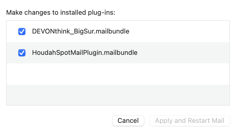The width and height of the screenshot is (235, 134).
Task: Click the word "Restart" on the apply button
Action: point(198,121)
